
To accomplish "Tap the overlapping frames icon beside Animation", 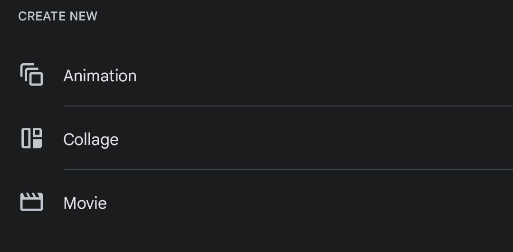I will click(32, 75).
